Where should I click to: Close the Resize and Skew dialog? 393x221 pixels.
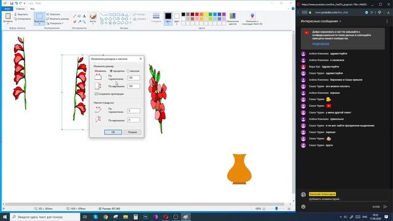[x=141, y=59]
